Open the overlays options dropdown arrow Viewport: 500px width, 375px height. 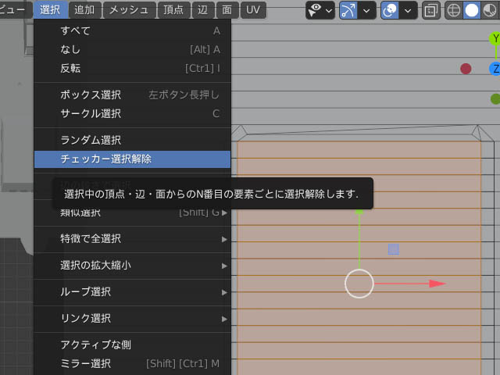click(408, 10)
